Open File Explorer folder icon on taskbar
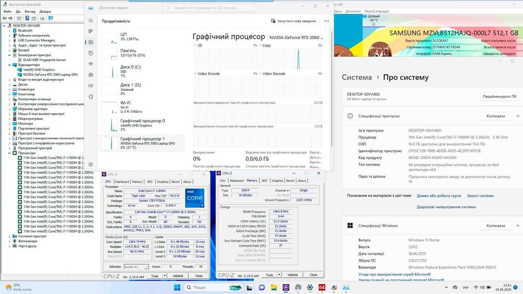The height and width of the screenshot is (294, 523). tap(274, 287)
